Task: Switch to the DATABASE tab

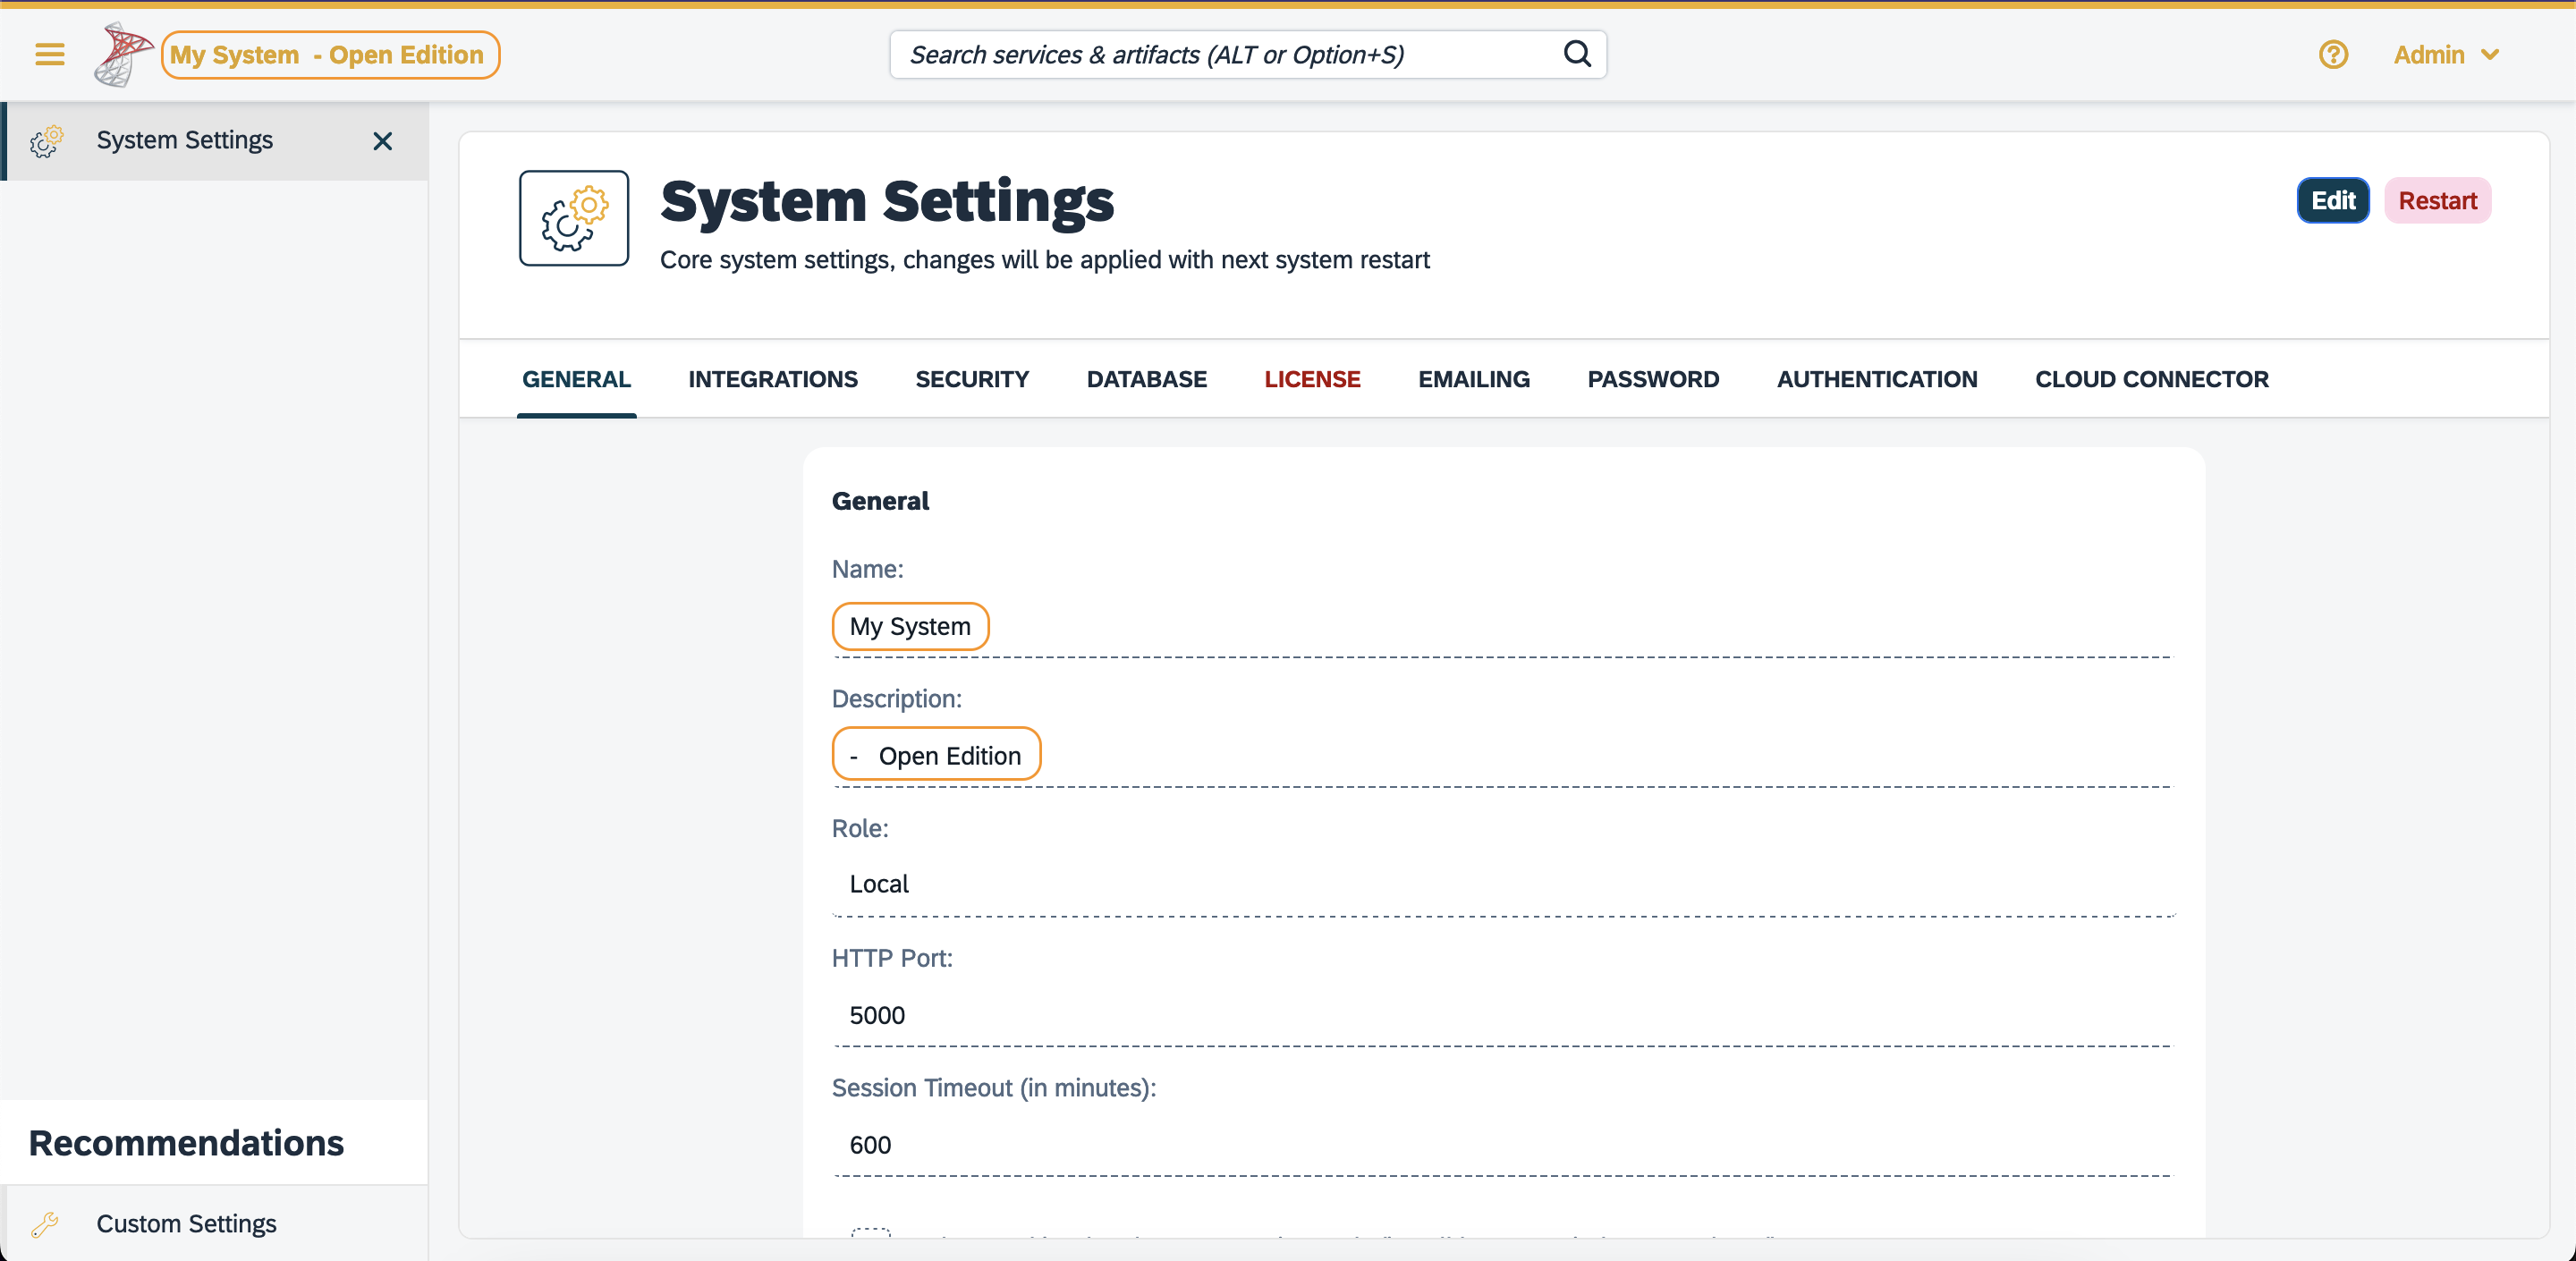Action: (1146, 379)
